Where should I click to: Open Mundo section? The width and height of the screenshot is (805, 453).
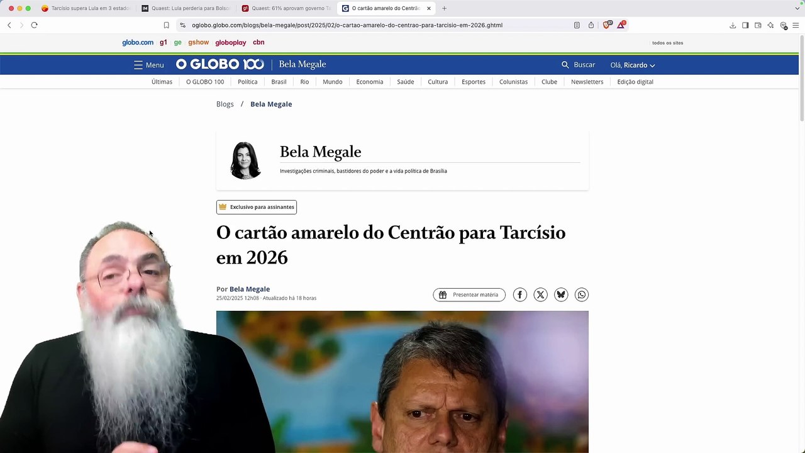pyautogui.click(x=333, y=82)
